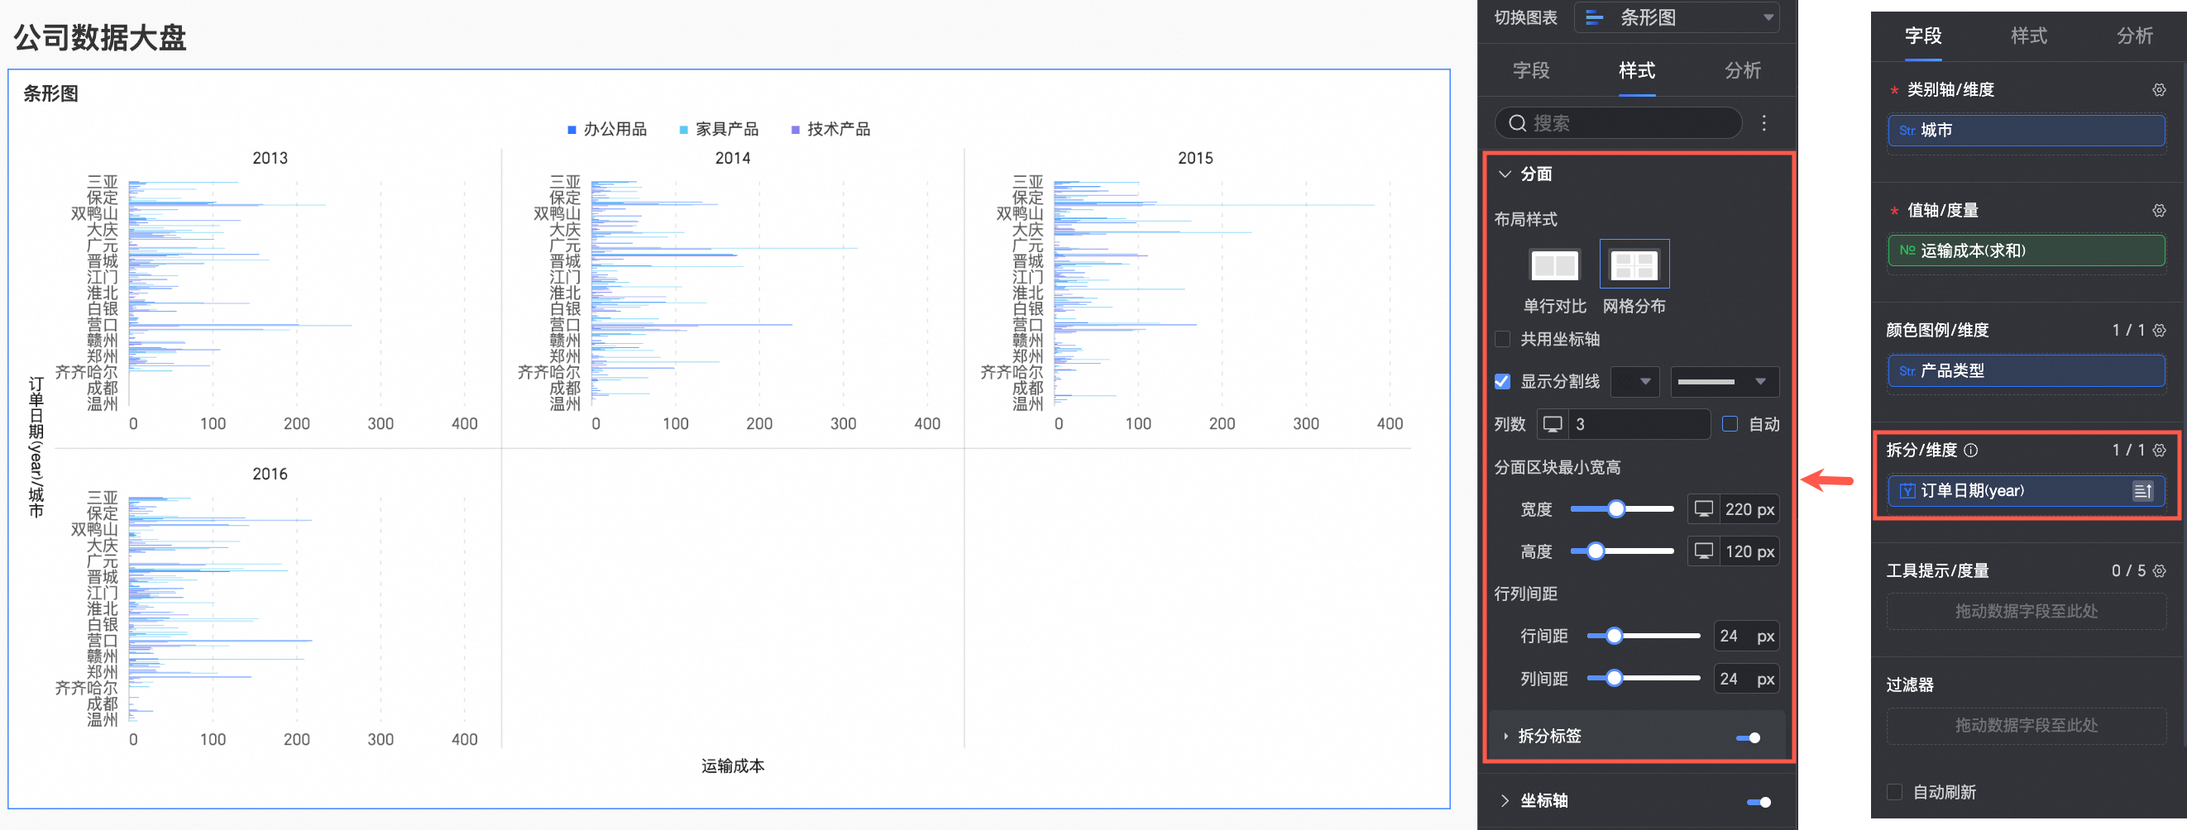Click the 城市 field in 类别轴/维度
This screenshot has height=830, width=2187.
tap(2026, 131)
